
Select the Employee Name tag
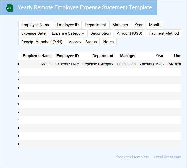[x=36, y=25]
